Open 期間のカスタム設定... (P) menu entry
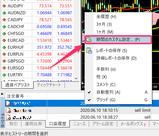Screen dimensions: 159x136 (x=118, y=40)
